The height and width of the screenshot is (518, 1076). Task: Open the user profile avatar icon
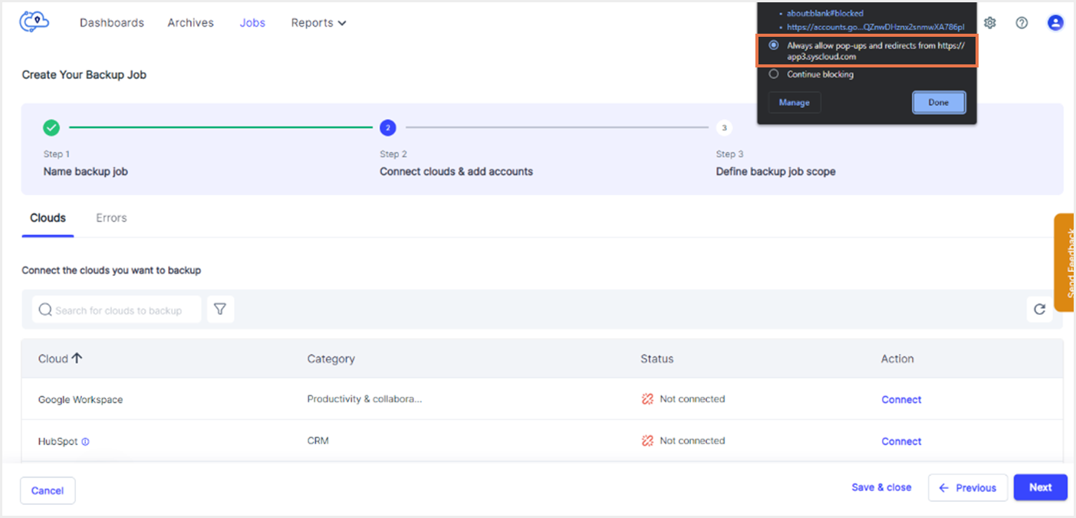[x=1056, y=23]
